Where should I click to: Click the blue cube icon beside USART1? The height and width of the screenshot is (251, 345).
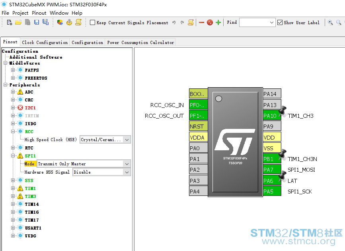click(x=20, y=228)
